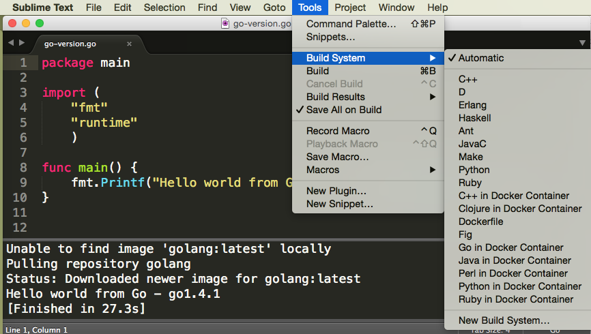Select Dockerfile build system

pos(518,222)
